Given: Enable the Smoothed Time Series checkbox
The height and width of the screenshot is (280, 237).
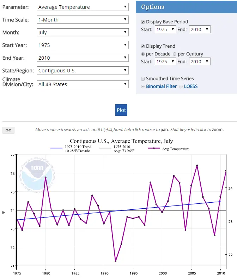Looking at the screenshot, I should click(x=143, y=79).
